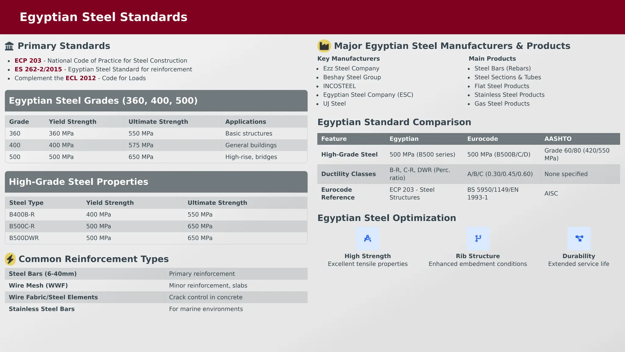Select the BS 5950/1149/EN 1993-1 cell
This screenshot has height=352, width=625.
(x=493, y=194)
